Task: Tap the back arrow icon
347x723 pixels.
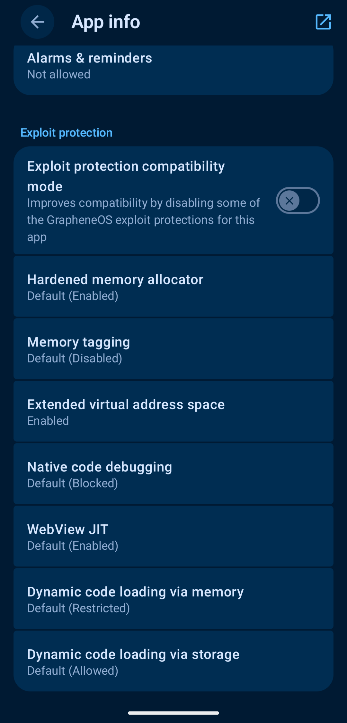Action: click(x=37, y=22)
